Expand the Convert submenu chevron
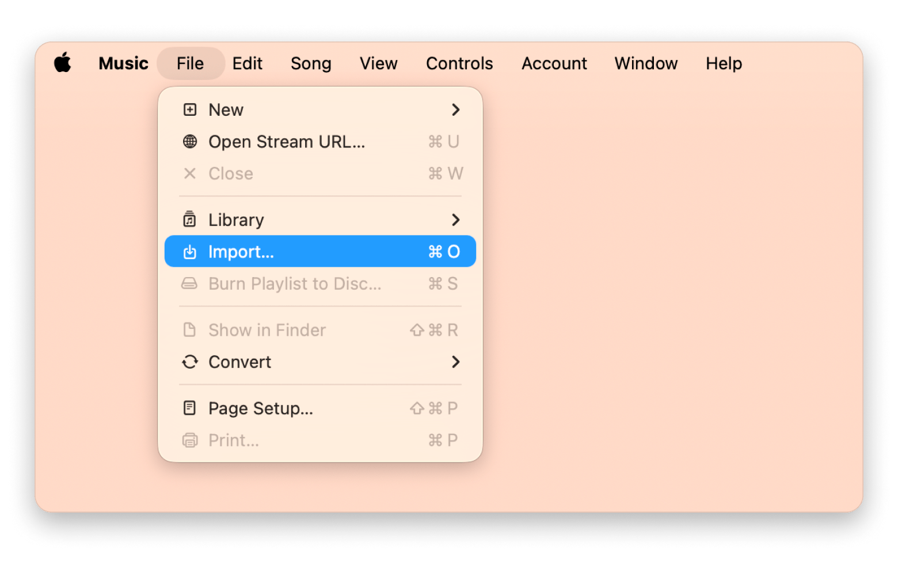Image resolution: width=898 pixels, height=561 pixels. (456, 362)
